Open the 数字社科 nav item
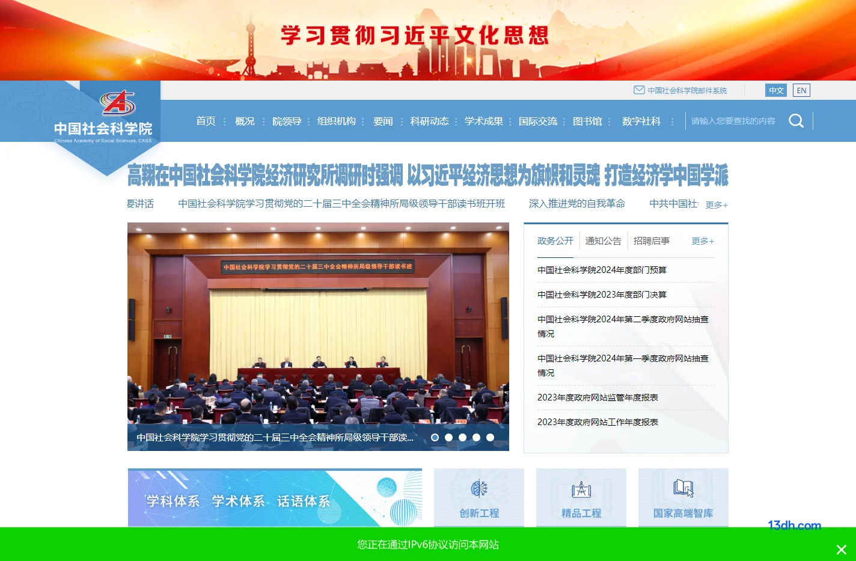Image resolution: width=856 pixels, height=561 pixels. coord(641,121)
